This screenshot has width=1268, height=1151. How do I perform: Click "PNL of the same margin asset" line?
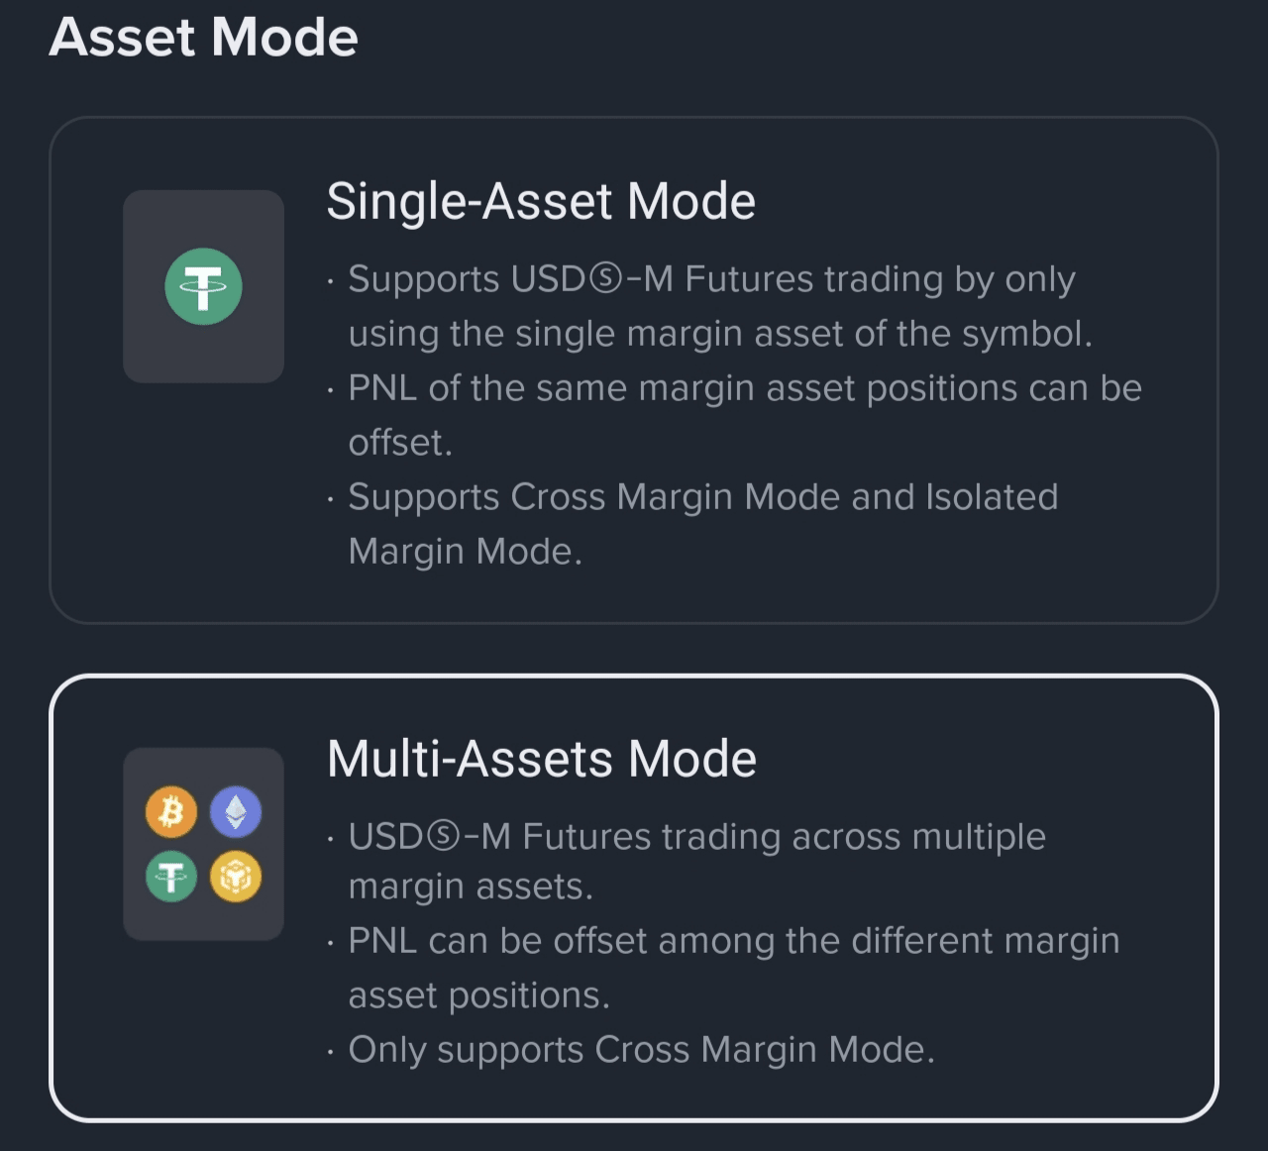745,388
